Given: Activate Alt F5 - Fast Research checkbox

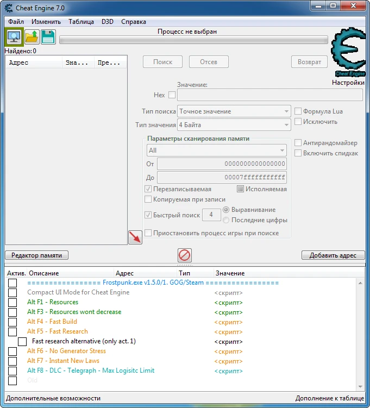Looking at the screenshot, I should [12, 331].
